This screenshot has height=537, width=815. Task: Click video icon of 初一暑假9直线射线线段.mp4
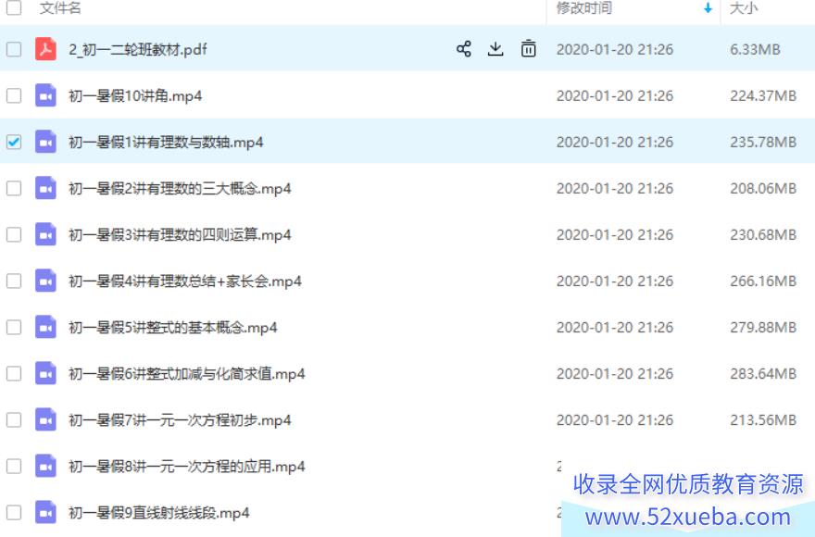[45, 513]
